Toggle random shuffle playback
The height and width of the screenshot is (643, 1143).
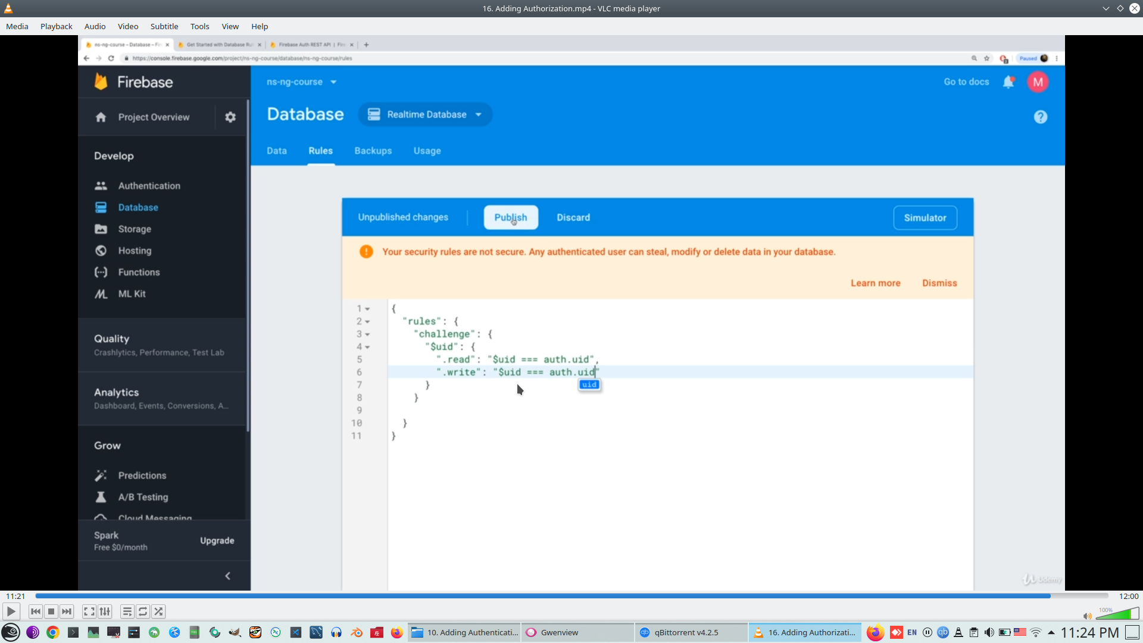pyautogui.click(x=158, y=611)
